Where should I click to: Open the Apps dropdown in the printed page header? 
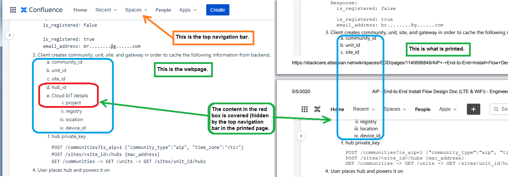(x=448, y=109)
